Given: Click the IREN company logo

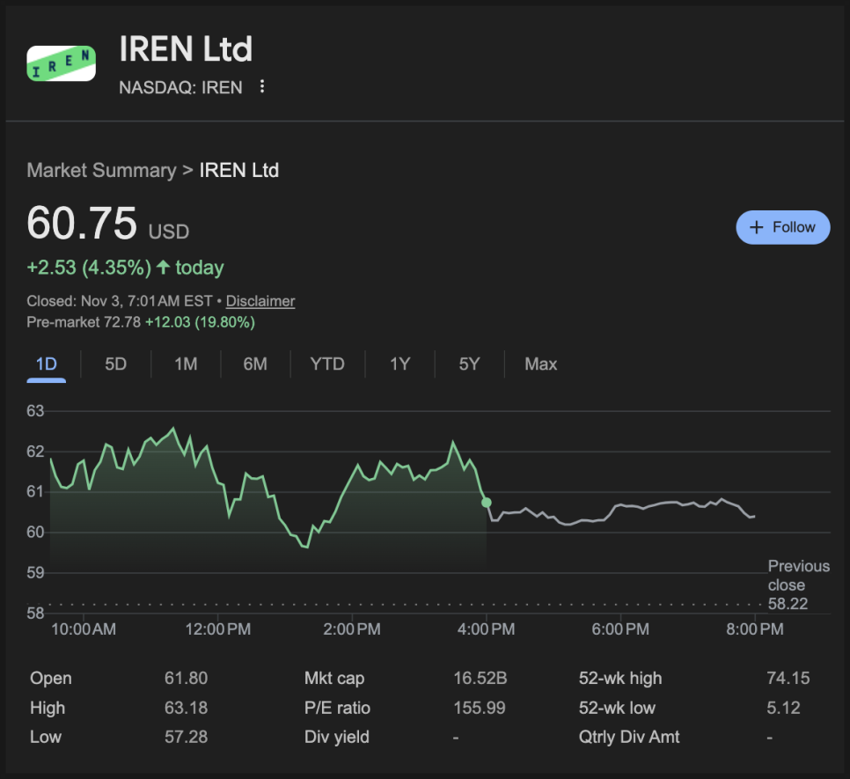Looking at the screenshot, I should point(61,63).
